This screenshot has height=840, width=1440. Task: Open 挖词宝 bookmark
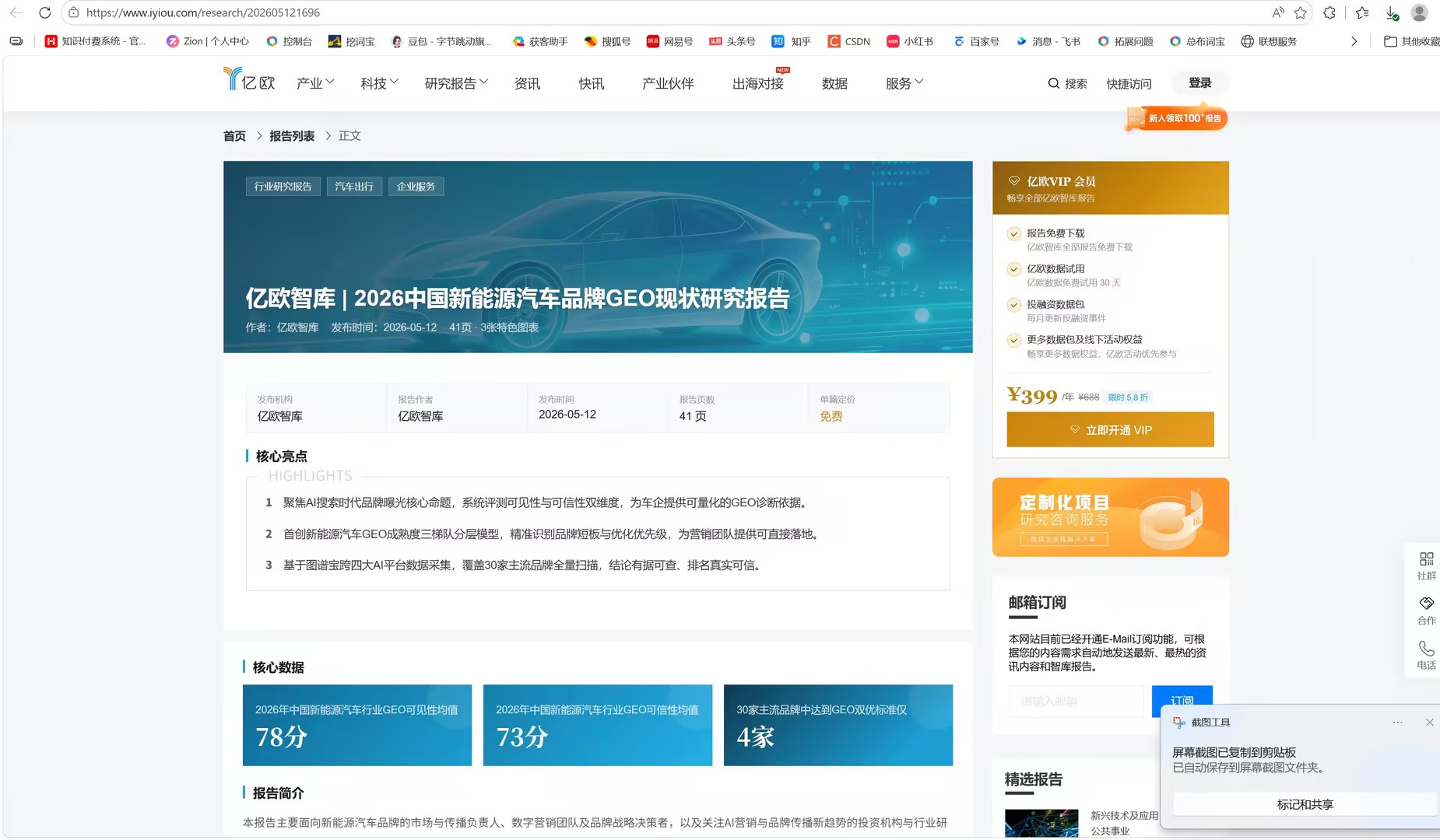pos(352,41)
